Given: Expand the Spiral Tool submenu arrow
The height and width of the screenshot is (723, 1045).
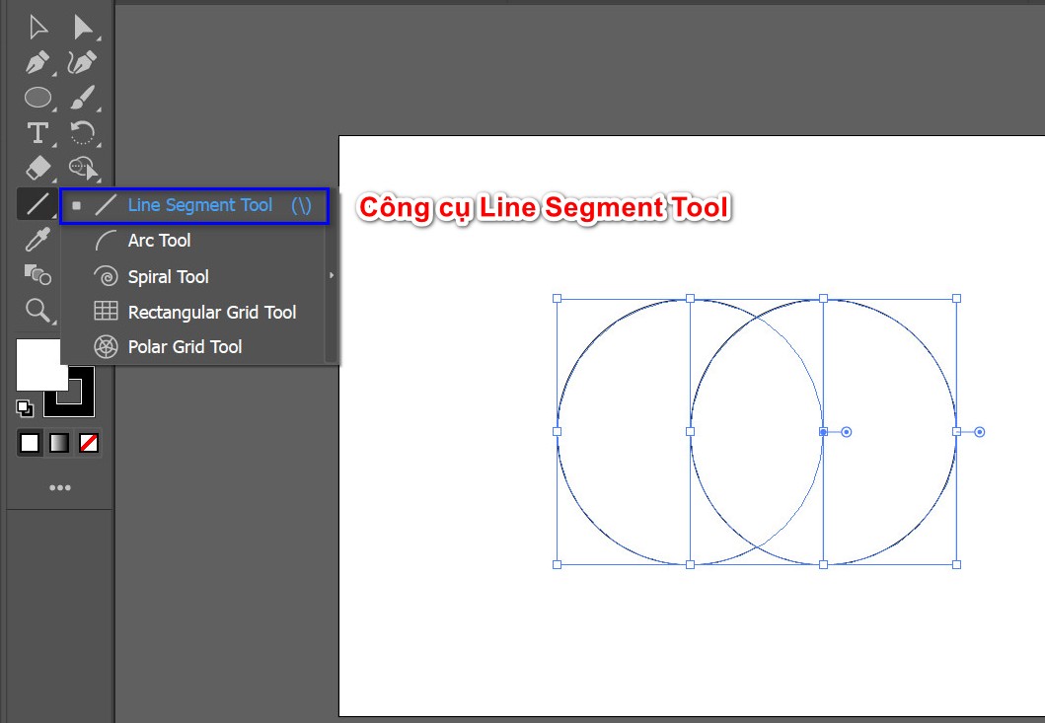Looking at the screenshot, I should (x=332, y=277).
